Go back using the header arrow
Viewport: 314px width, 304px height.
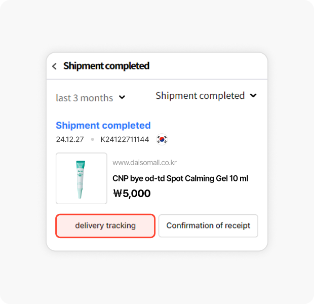tap(55, 66)
